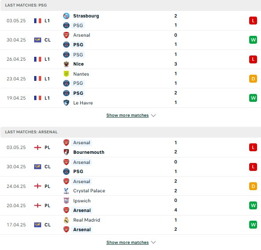Viewport: 261px width, 250px height.
Task: Expand Arsenal section with Show more matches
Action: click(x=127, y=243)
